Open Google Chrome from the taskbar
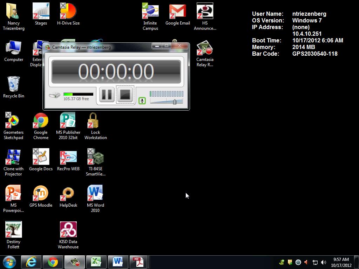The width and height of the screenshot is (359, 269). tap(53, 262)
